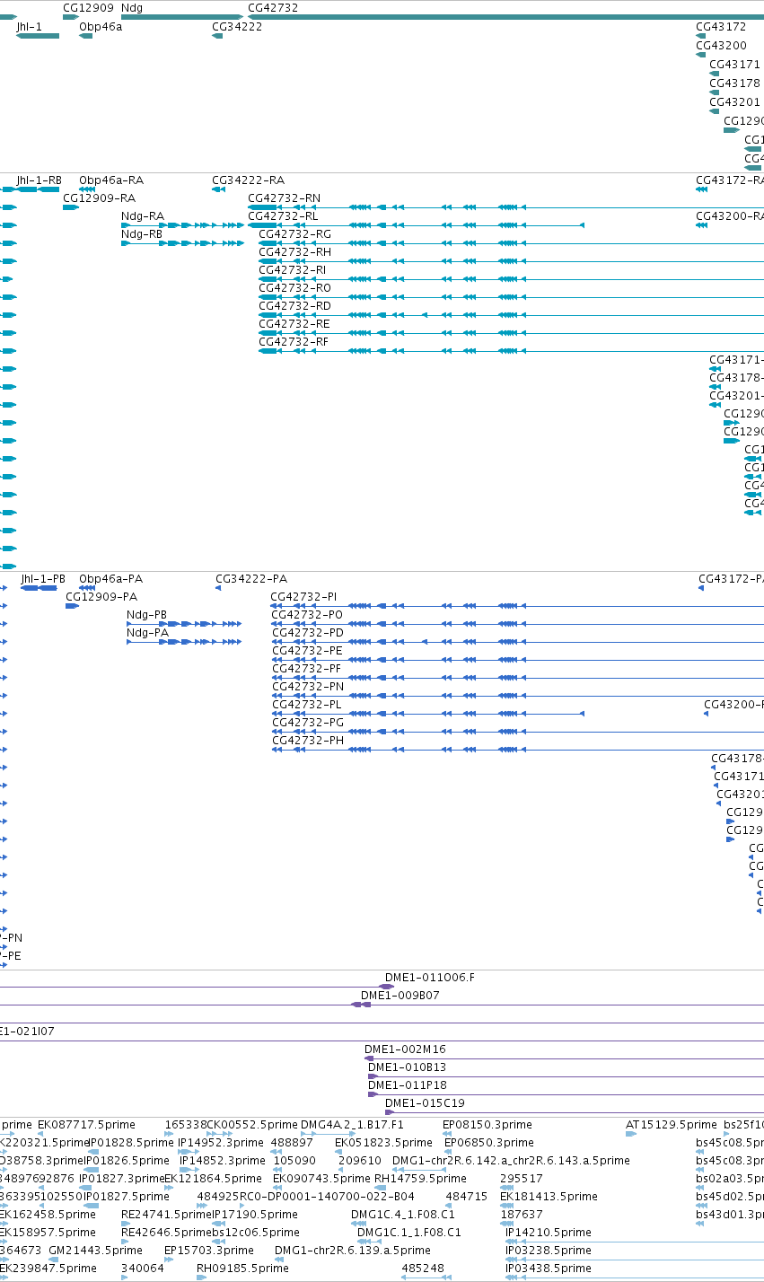Click CG34222-PA protein label
This screenshot has height=1282, width=764.
click(251, 579)
